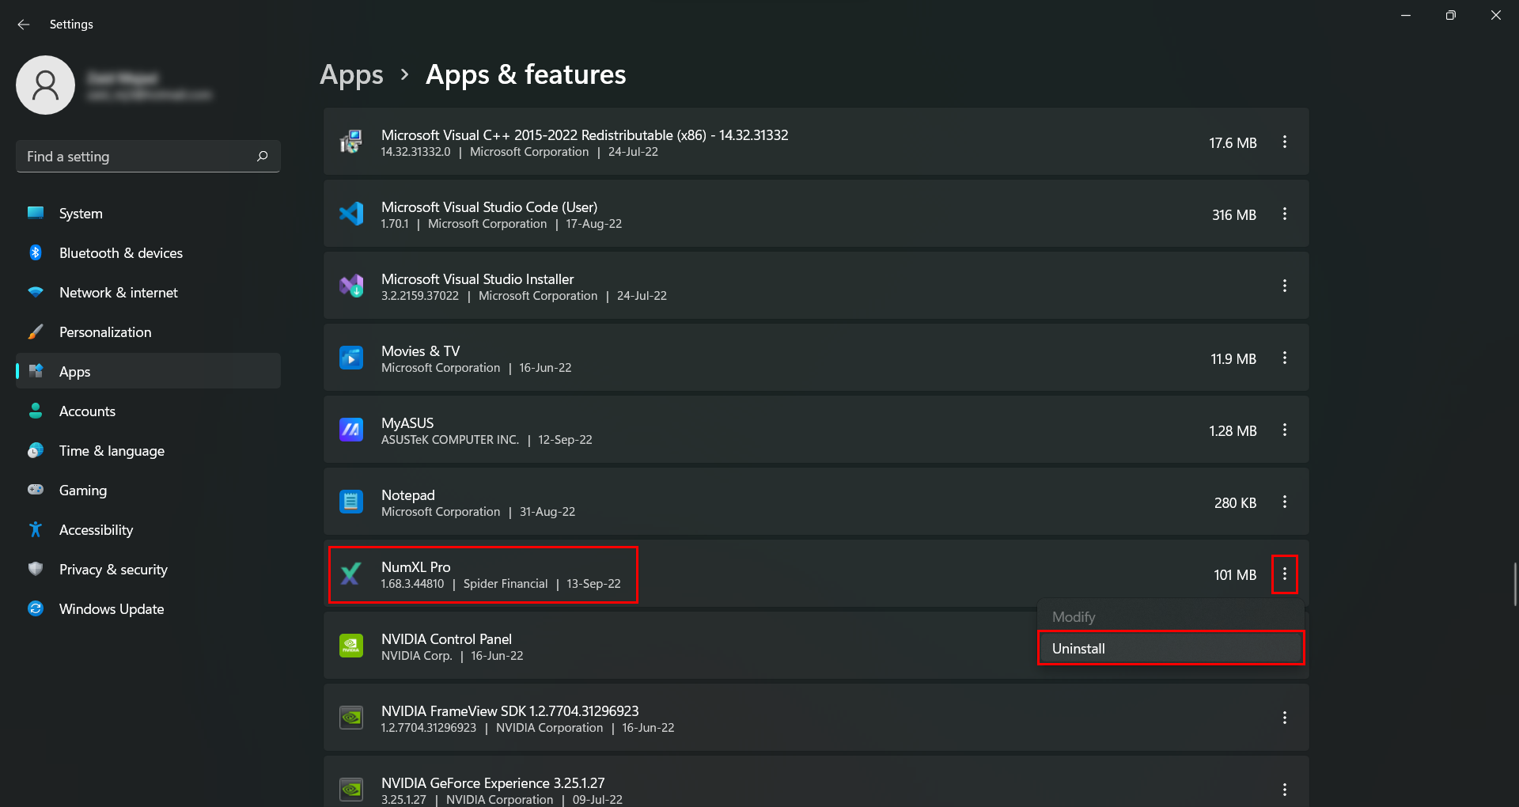Click the Visual C++ Redistributable app icon
1519x807 pixels.
tap(351, 142)
